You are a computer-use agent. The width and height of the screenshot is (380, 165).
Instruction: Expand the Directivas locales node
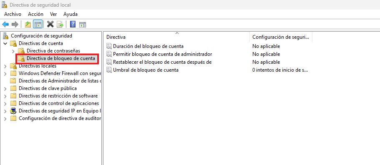coord(5,66)
